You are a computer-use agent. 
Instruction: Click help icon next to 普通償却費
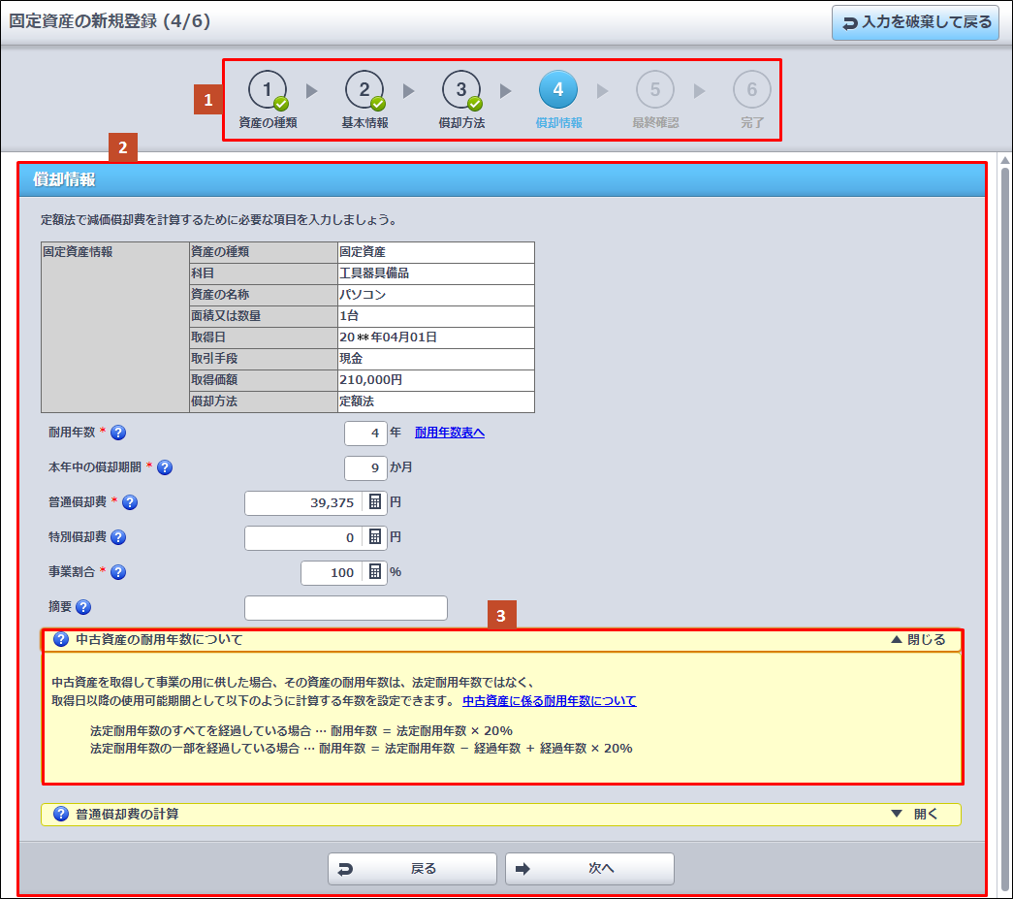pyautogui.click(x=130, y=502)
